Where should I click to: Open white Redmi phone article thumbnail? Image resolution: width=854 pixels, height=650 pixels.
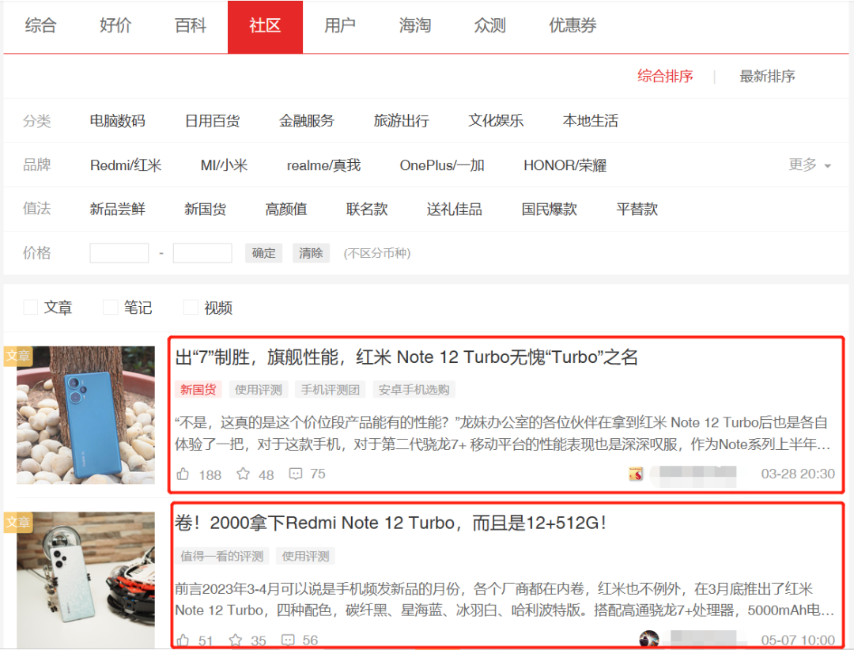pos(85,580)
